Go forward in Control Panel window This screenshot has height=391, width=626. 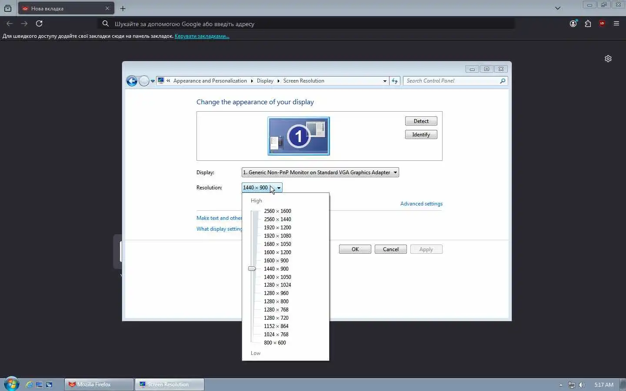pos(144,81)
